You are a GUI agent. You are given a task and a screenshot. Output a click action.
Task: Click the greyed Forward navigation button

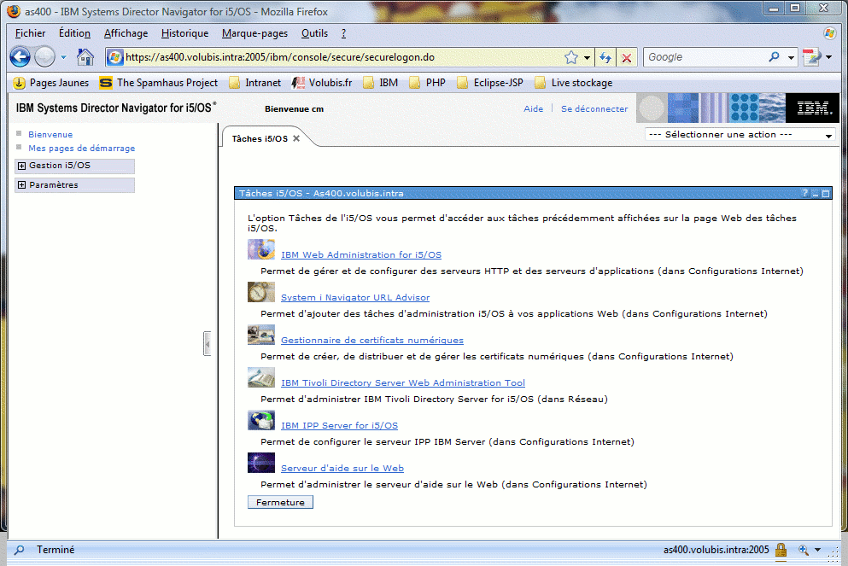[45, 56]
